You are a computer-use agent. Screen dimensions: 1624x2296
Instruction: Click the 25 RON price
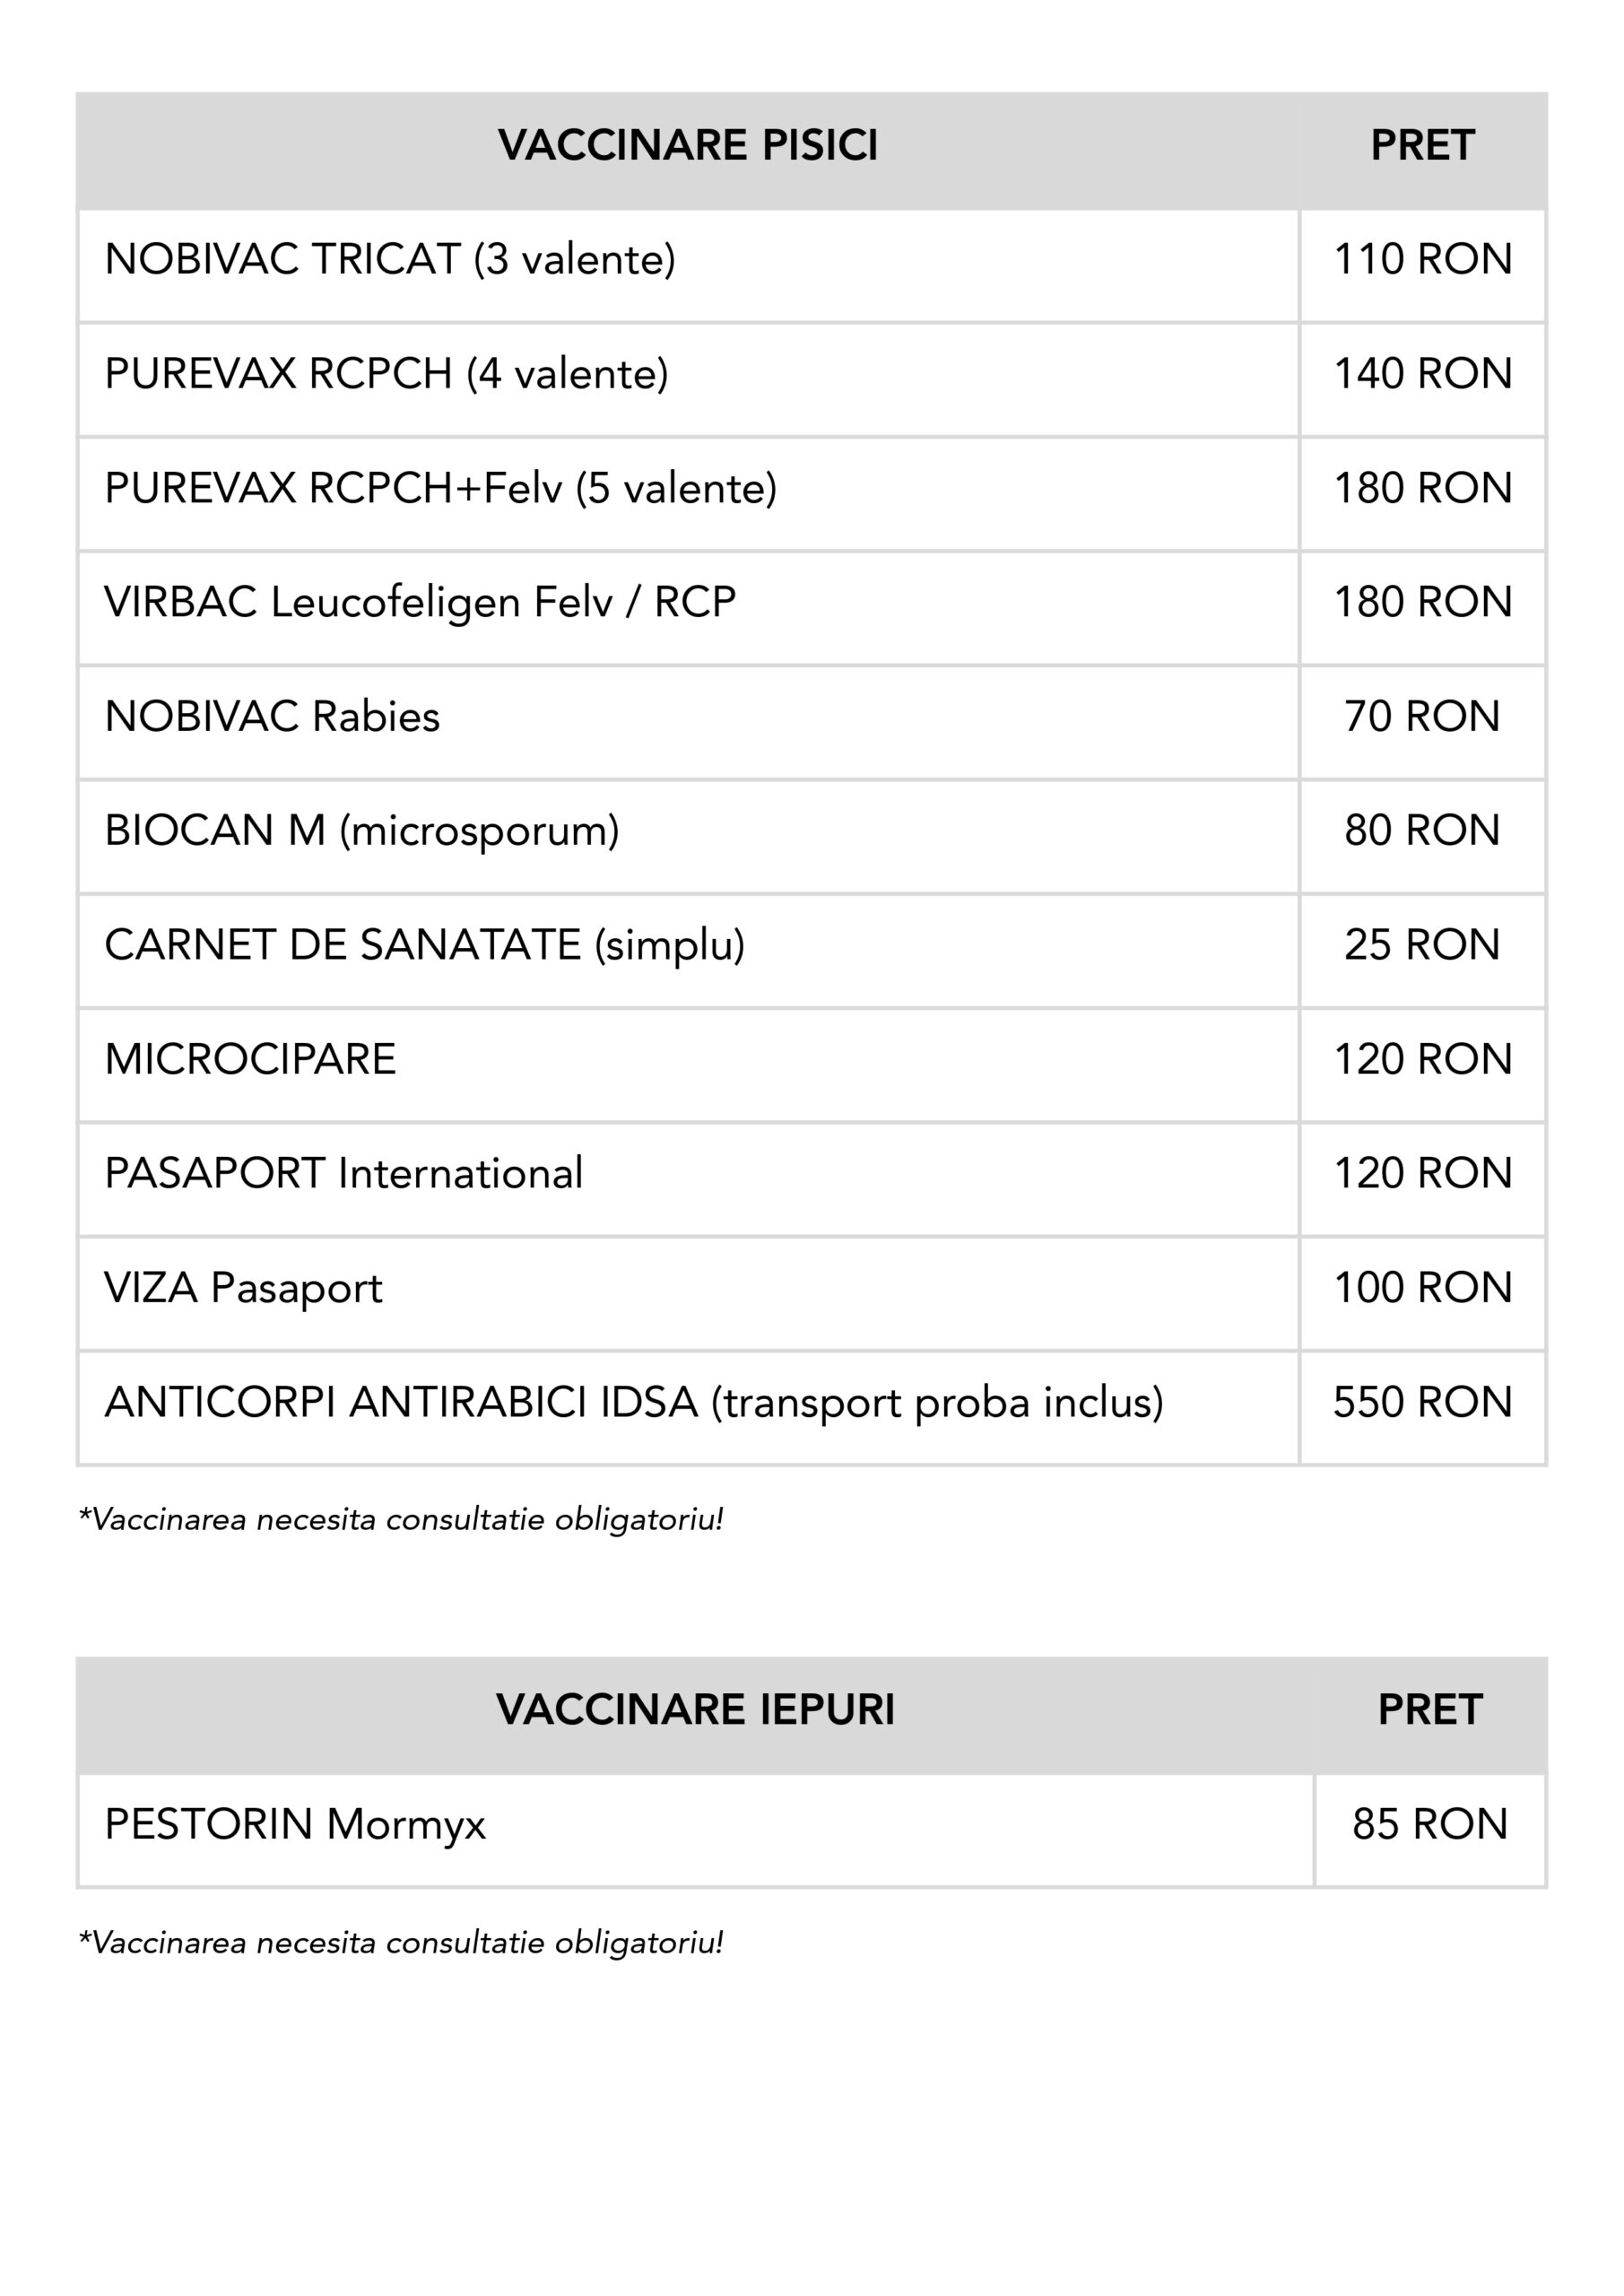click(x=1422, y=945)
